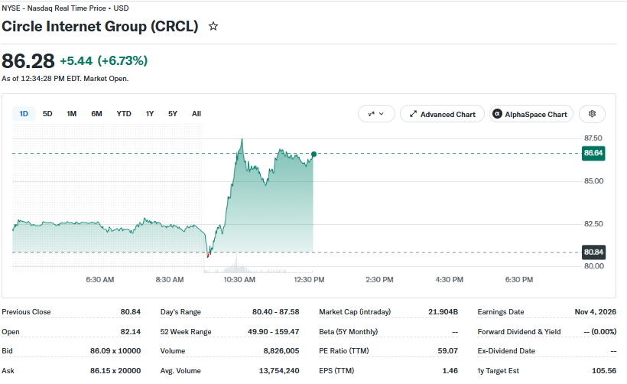Click the Circle Internet Group (CRCL) heading
The width and height of the screenshot is (627, 384).
pos(100,27)
